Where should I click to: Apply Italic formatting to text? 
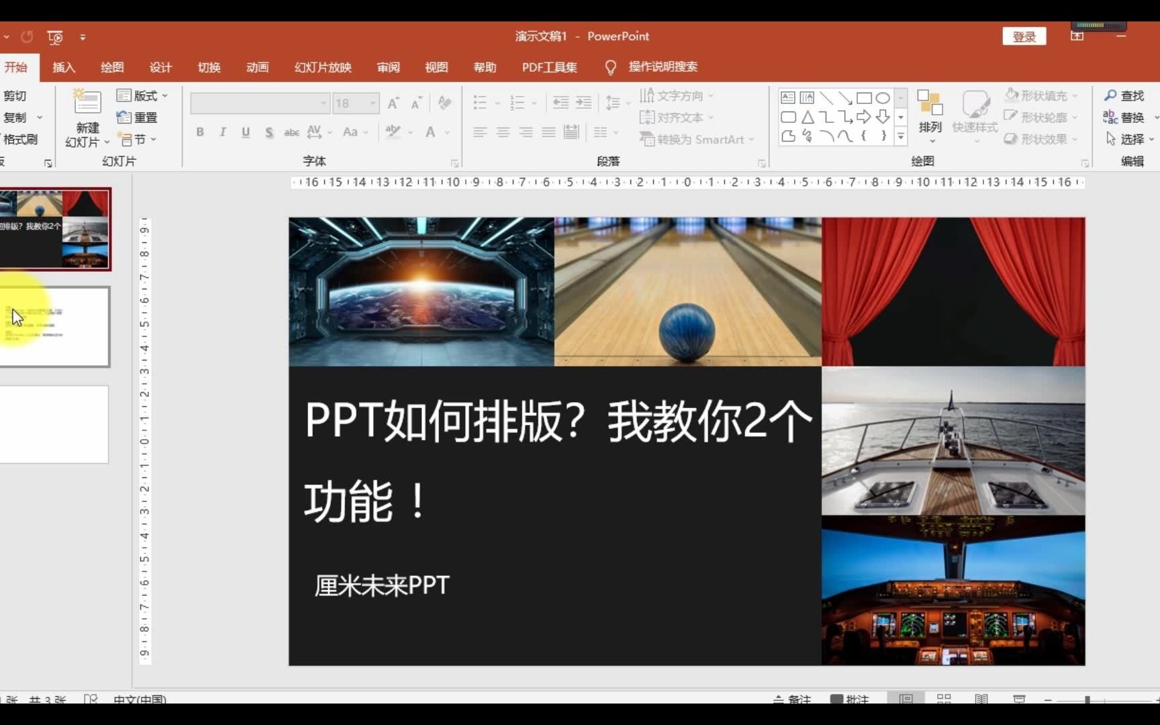click(222, 132)
